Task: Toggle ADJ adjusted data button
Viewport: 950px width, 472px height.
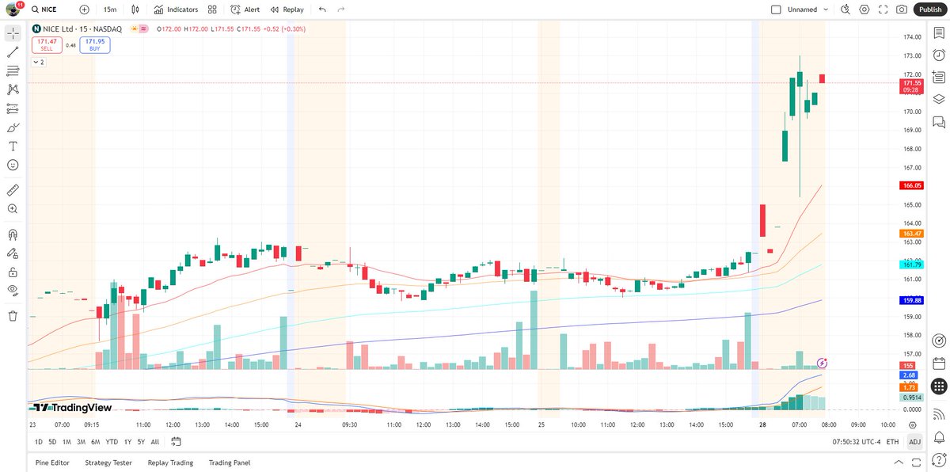Action: 914,442
